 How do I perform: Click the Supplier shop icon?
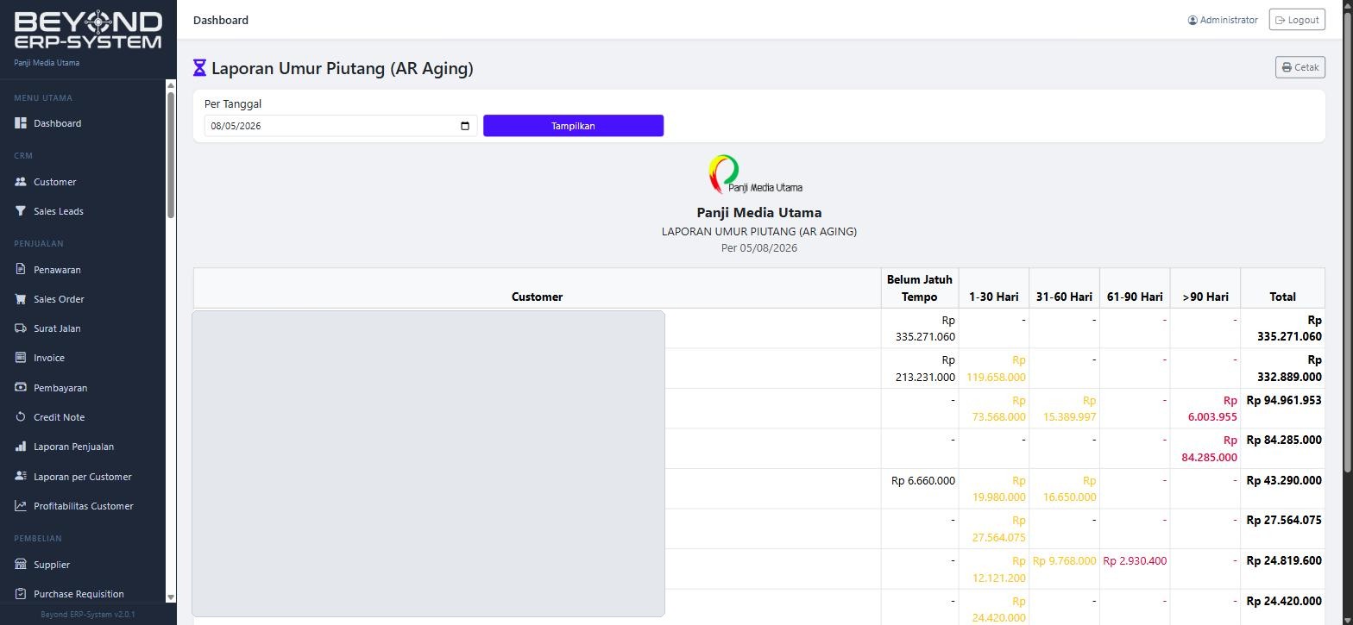point(21,565)
